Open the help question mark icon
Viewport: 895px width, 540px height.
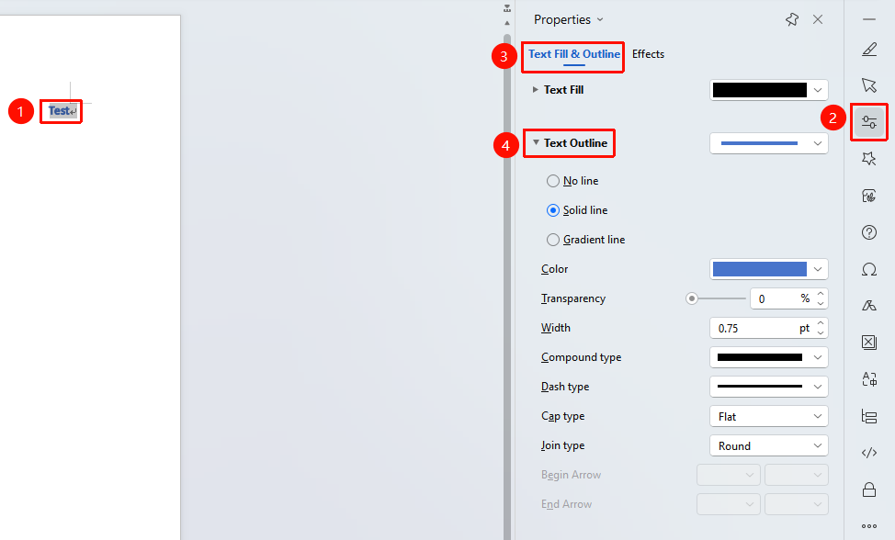click(868, 232)
